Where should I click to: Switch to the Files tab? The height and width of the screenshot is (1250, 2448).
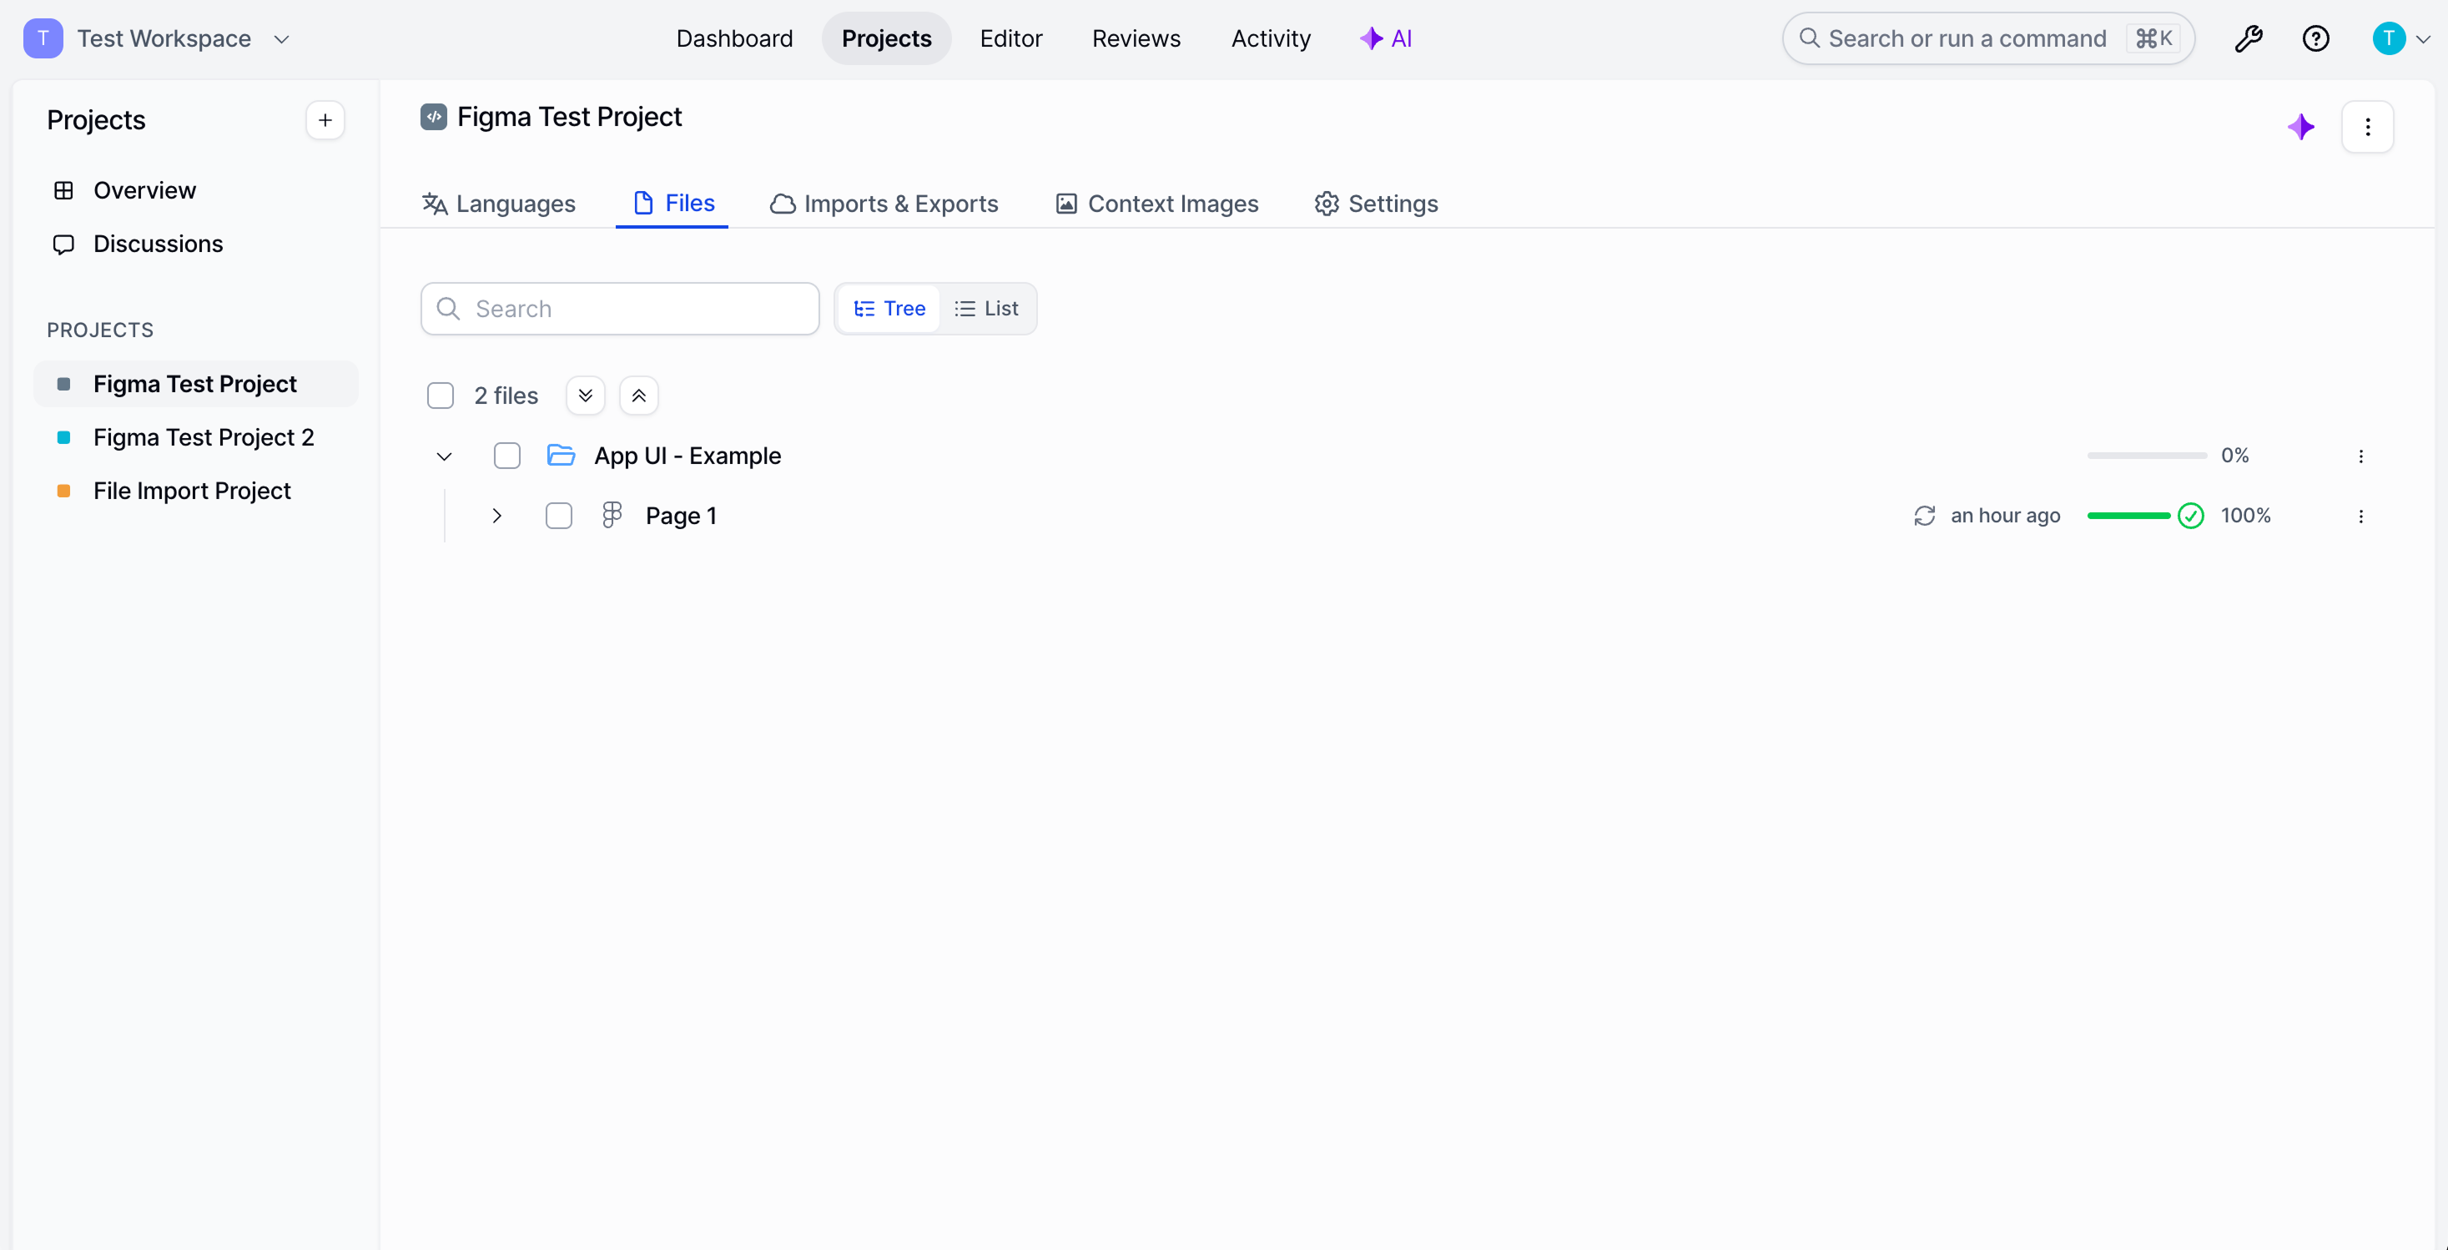click(672, 204)
